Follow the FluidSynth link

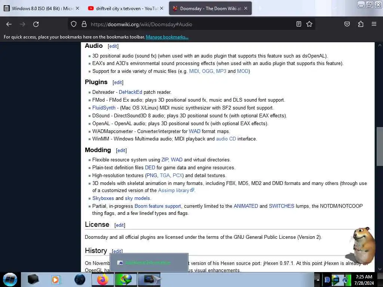(x=104, y=108)
